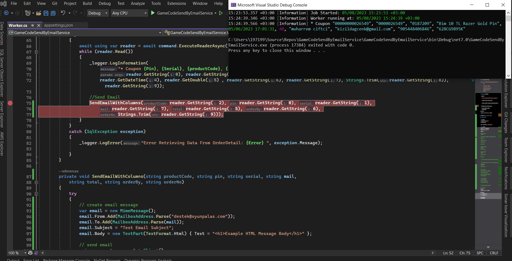Open the Notifications side tab

pos(506,178)
